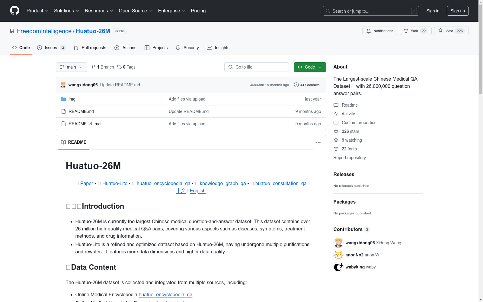Open commit hash 369438b
The height and width of the screenshot is (302, 483).
[257, 85]
